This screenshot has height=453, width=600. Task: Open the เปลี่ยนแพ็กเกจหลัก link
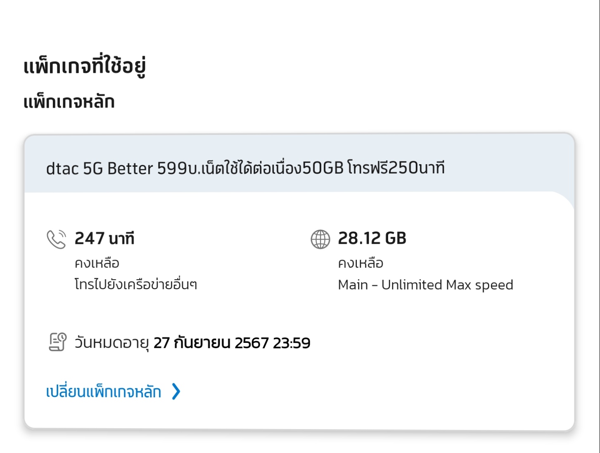104,392
